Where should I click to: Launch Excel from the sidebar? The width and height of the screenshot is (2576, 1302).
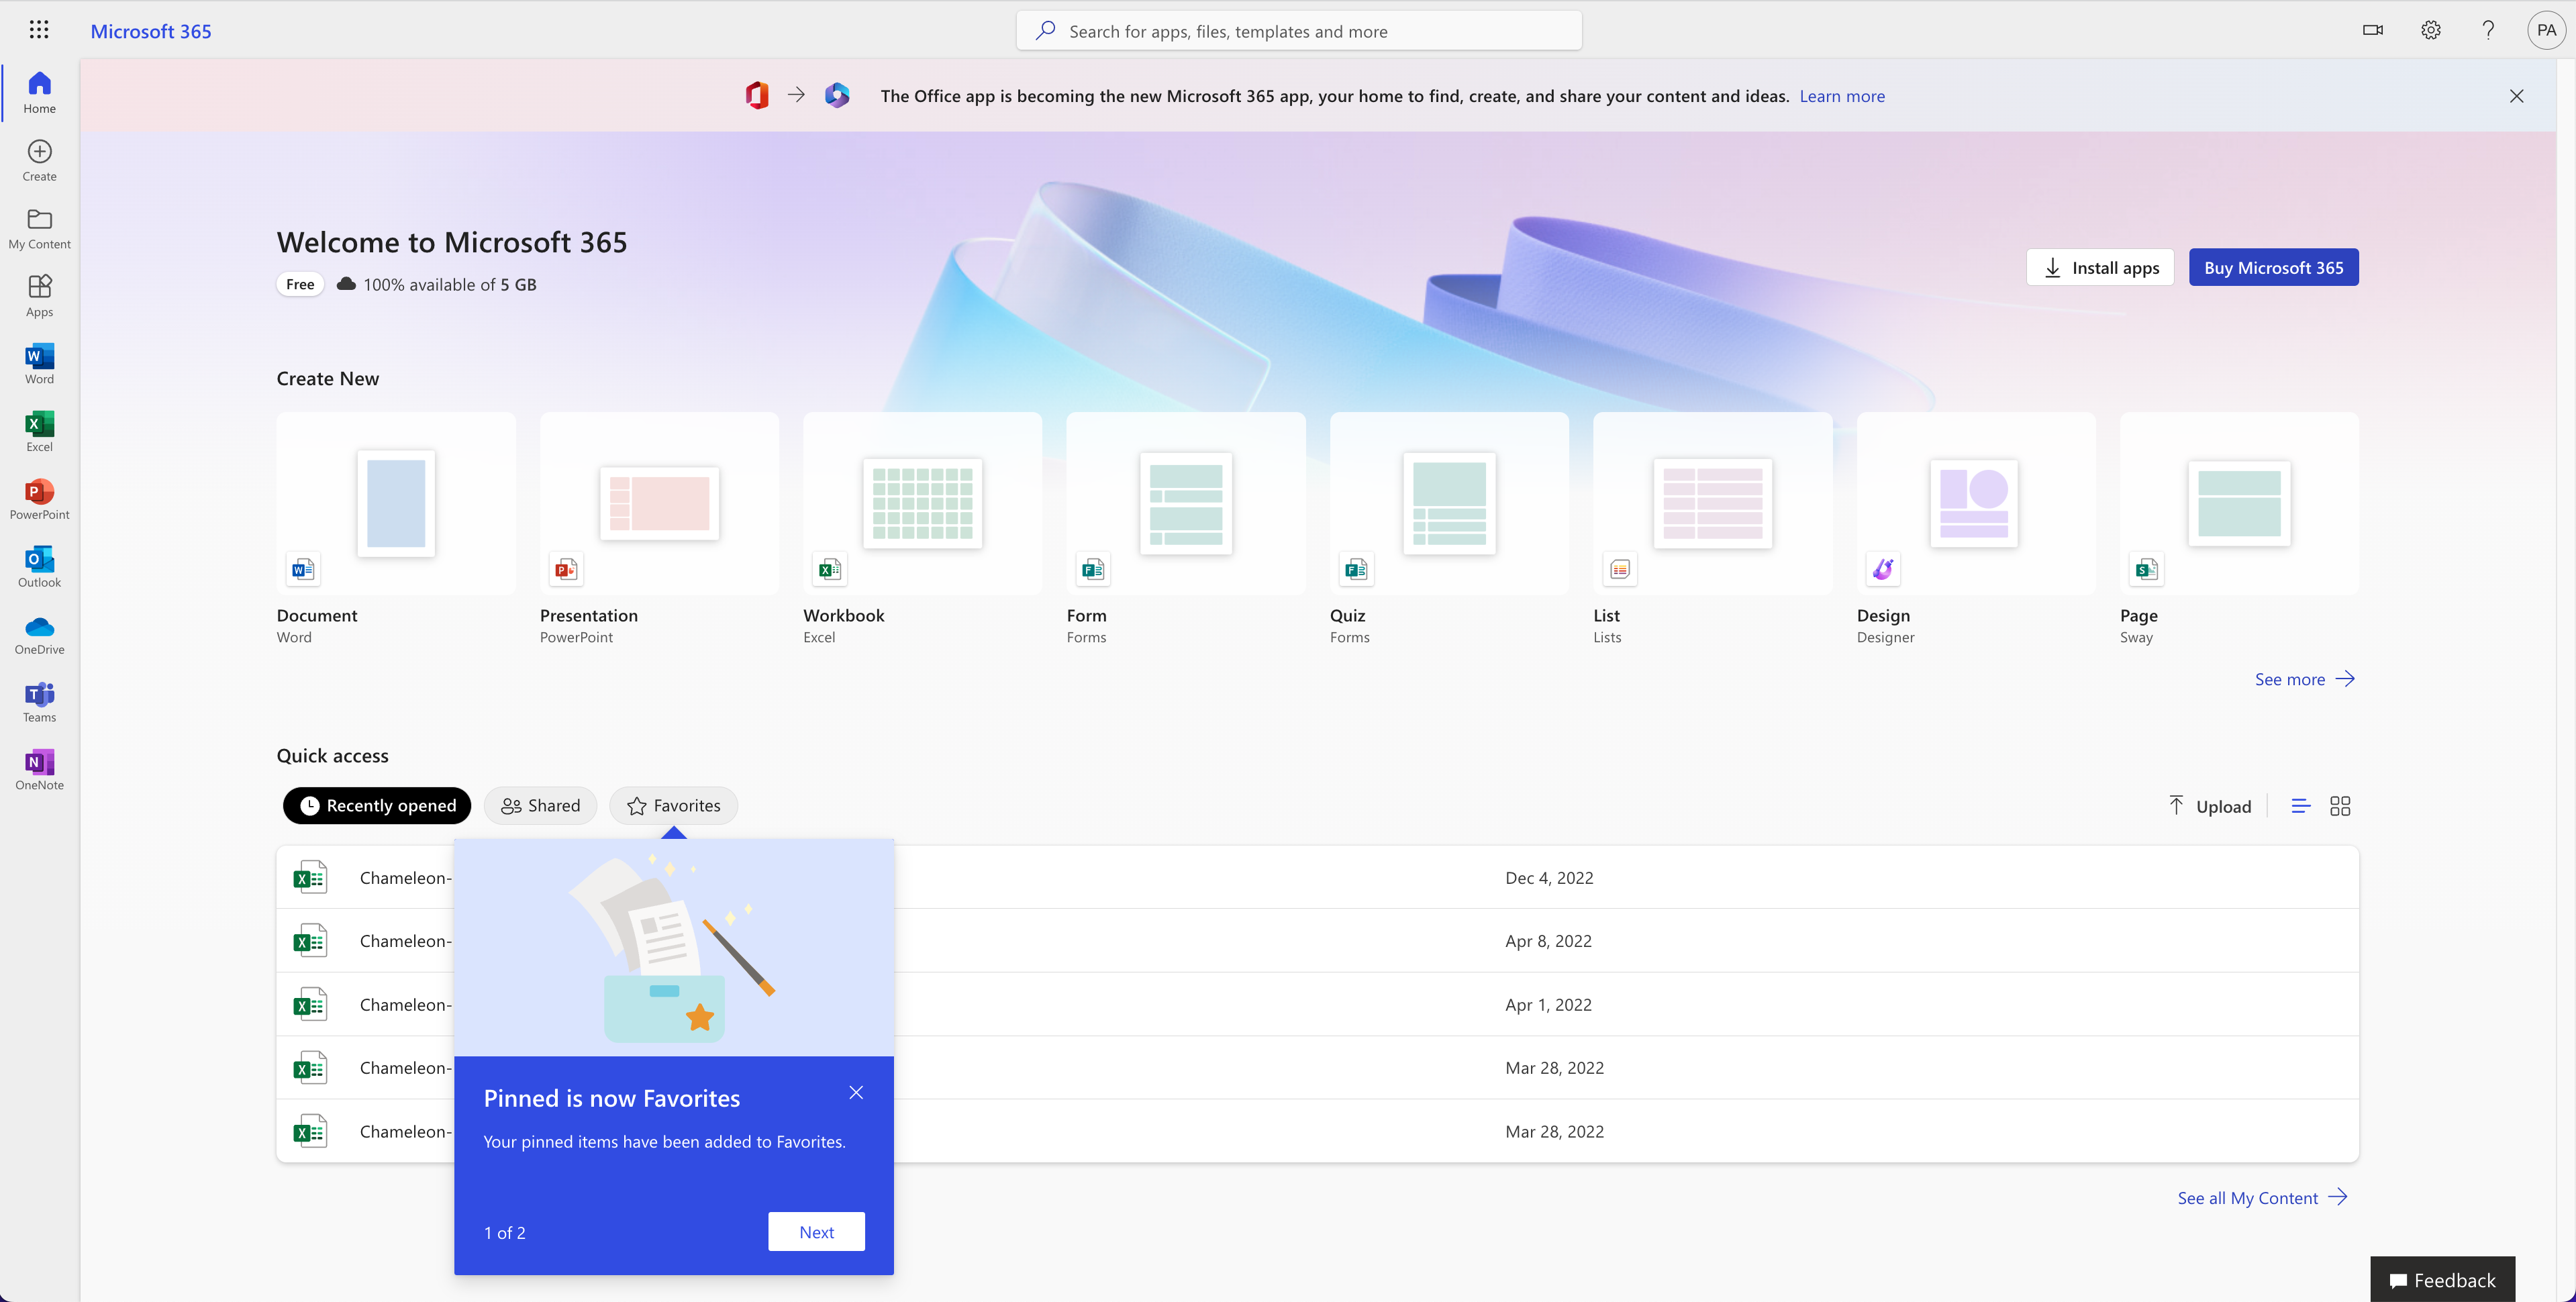39,431
